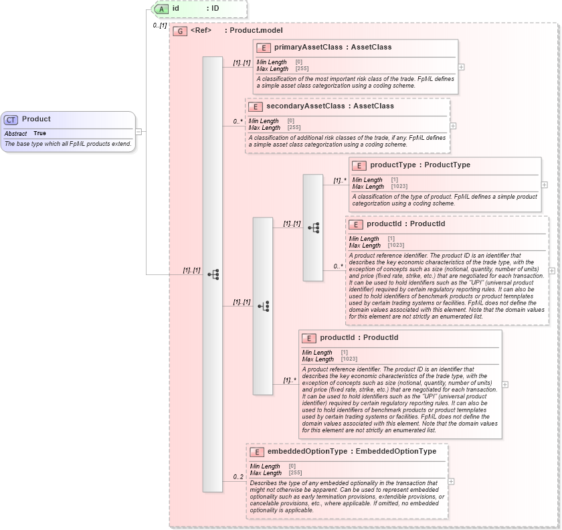Click the middle sequence compositor icon
This screenshot has width=562, height=530.
pos(263,304)
